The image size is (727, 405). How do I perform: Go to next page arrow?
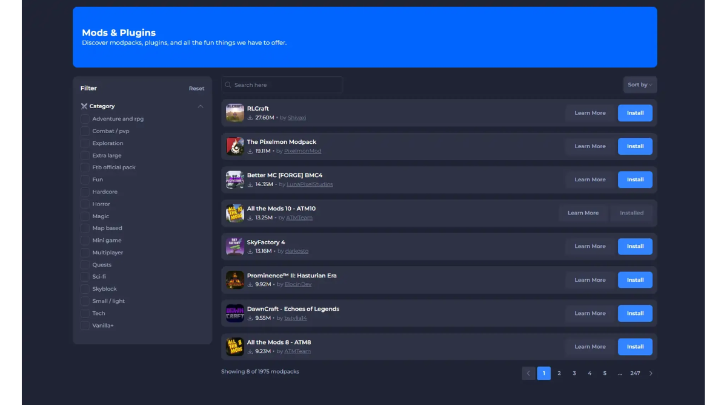click(651, 373)
